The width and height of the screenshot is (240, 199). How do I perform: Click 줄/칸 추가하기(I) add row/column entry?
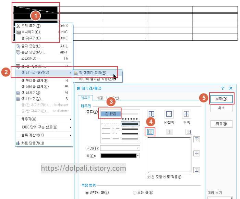[44, 105]
